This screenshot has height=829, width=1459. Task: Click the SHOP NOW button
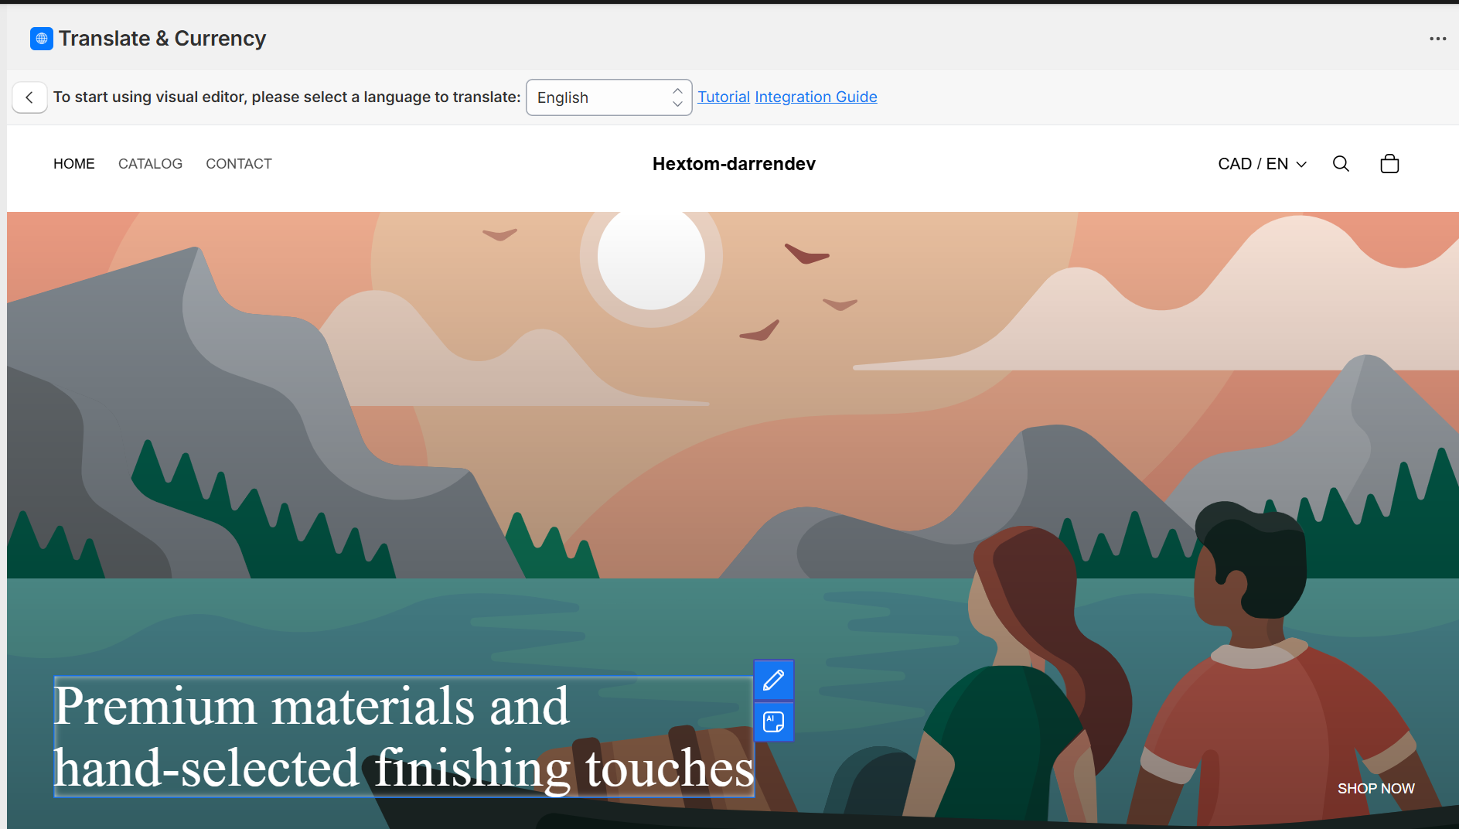(1375, 789)
